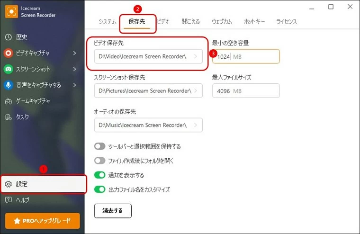Click the blue microphone audio capture icon
The height and width of the screenshot is (234, 360).
coord(9,85)
